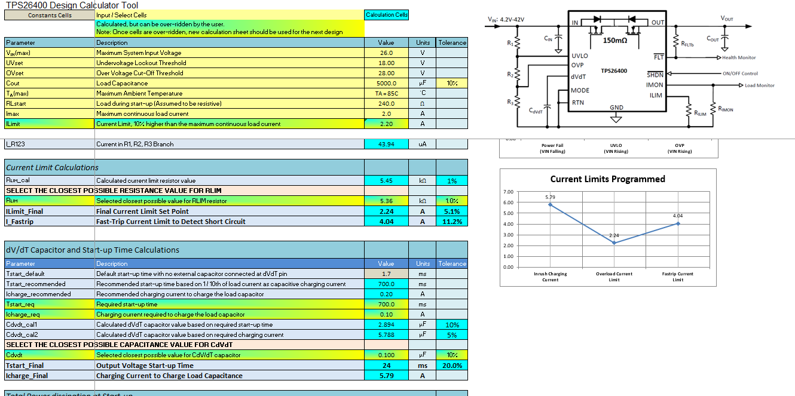
Task: Select the SELECT THE CLOSEST POSSIBLE RESISTANCE VALUE row
Action: [x=184, y=191]
